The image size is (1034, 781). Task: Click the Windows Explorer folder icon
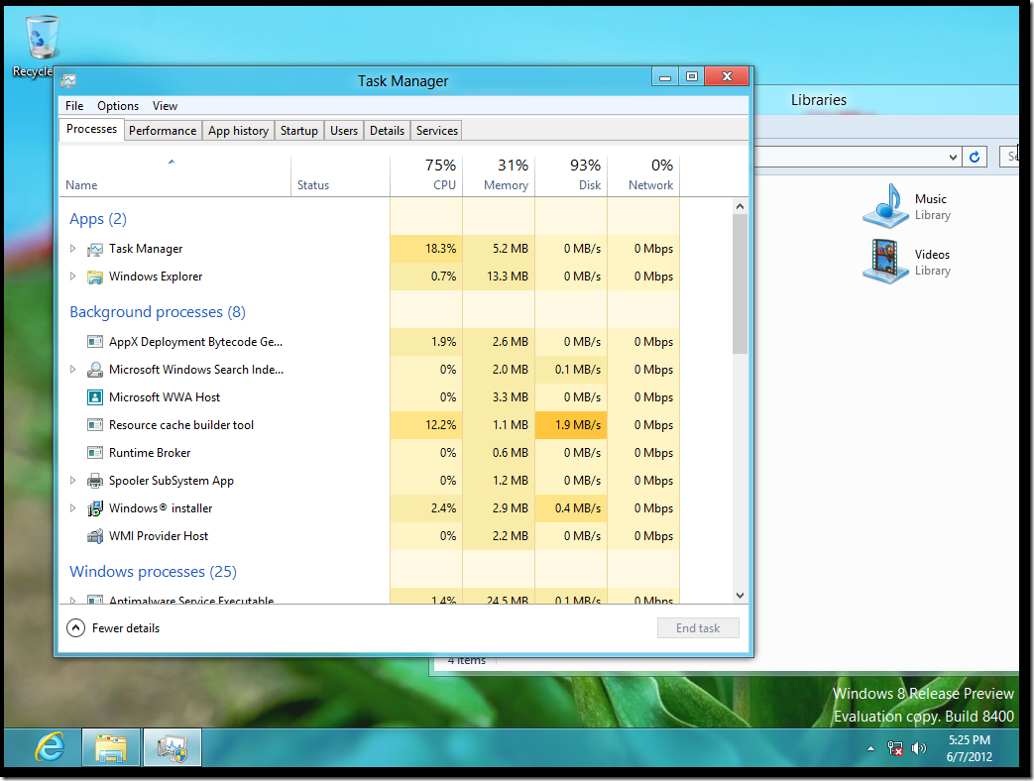tap(95, 277)
